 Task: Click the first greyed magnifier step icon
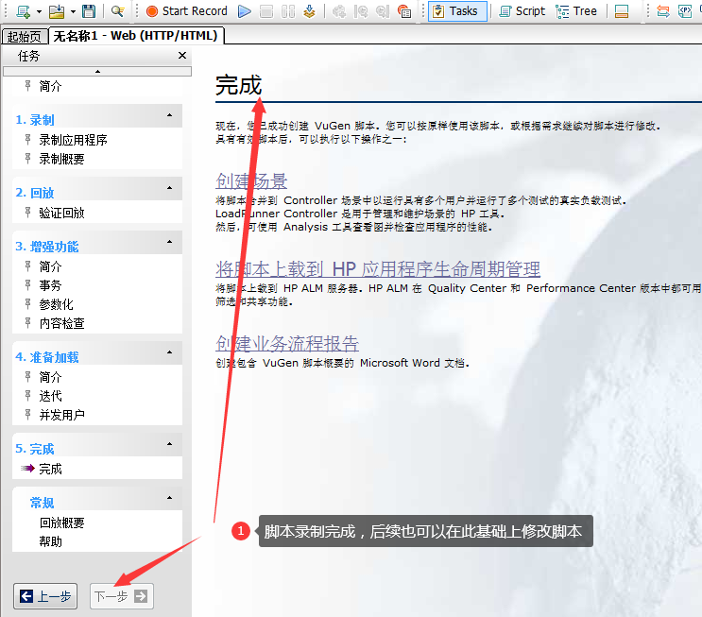coord(361,11)
